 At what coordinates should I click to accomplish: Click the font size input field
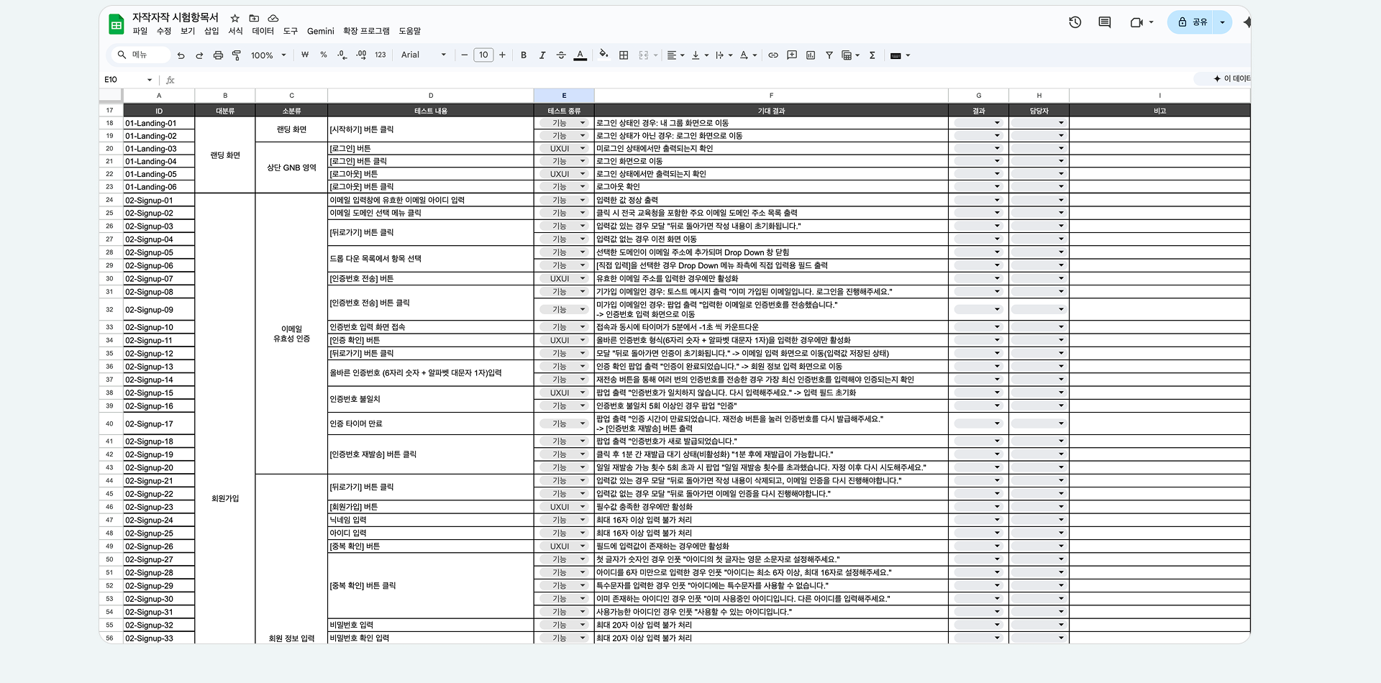[483, 55]
